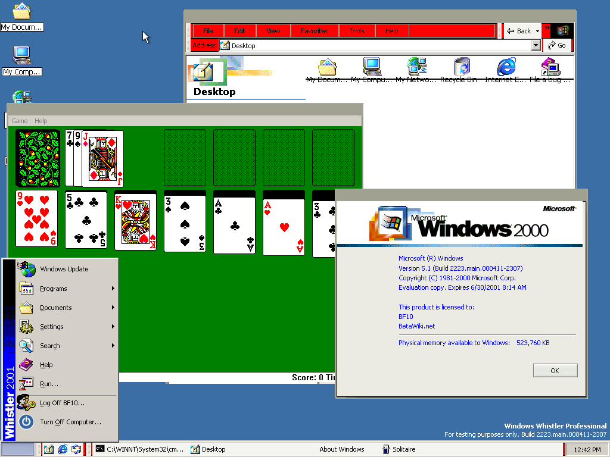The image size is (610, 457).
Task: Select the Ace of hearts tableau card
Action: point(284,227)
